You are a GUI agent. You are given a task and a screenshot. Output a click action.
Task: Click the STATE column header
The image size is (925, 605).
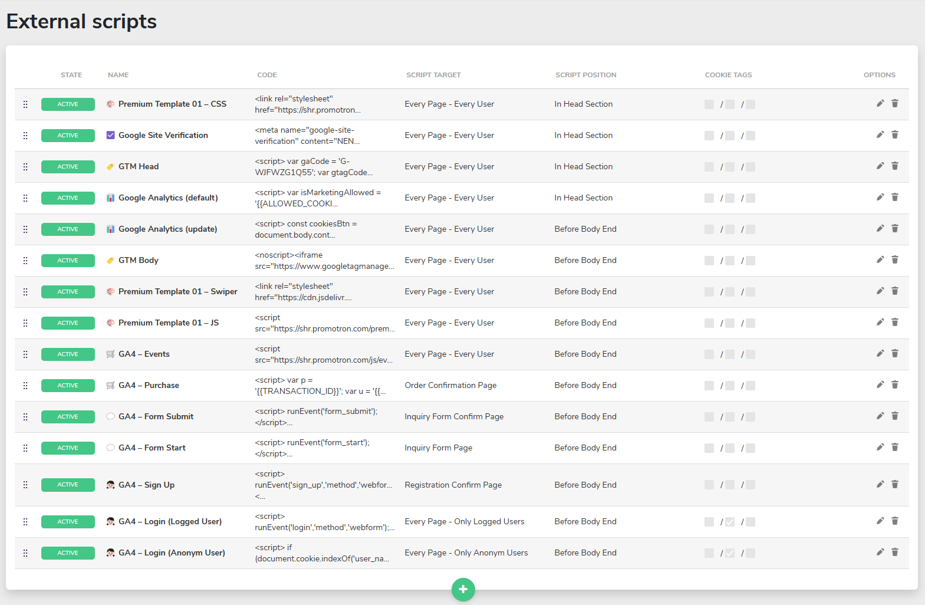pyautogui.click(x=71, y=75)
